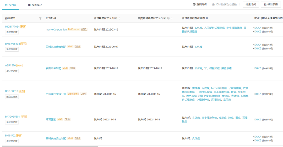Click 适应症进度 under INCB177054
Image resolution: width=283 pixels, height=147 pixels.
click(x=12, y=32)
